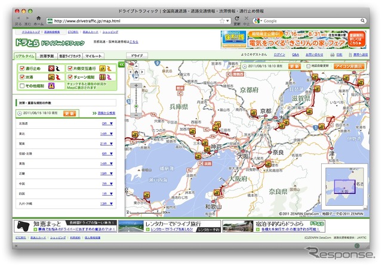Pan map right with arrow control

142,72
